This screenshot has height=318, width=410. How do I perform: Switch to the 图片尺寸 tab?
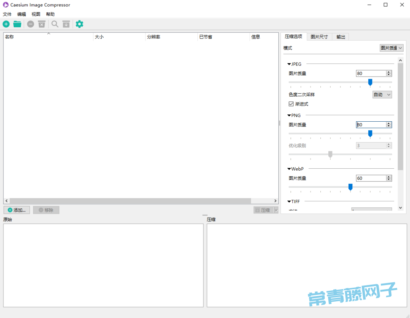pyautogui.click(x=319, y=37)
